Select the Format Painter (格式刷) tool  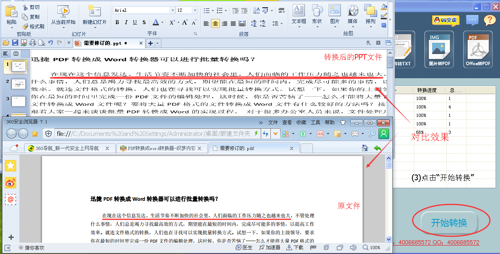click(x=33, y=27)
